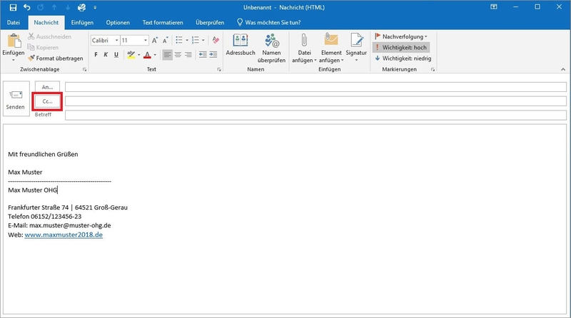
Task: Open the Text group dialog launcher
Action: pos(219,69)
